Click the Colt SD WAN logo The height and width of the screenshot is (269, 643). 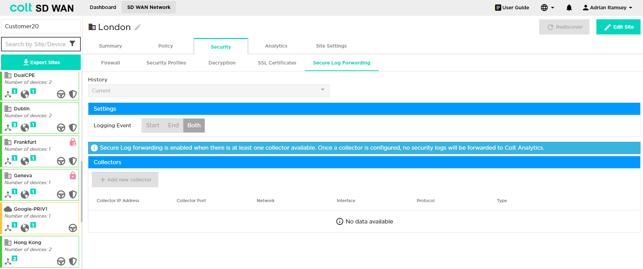click(42, 8)
